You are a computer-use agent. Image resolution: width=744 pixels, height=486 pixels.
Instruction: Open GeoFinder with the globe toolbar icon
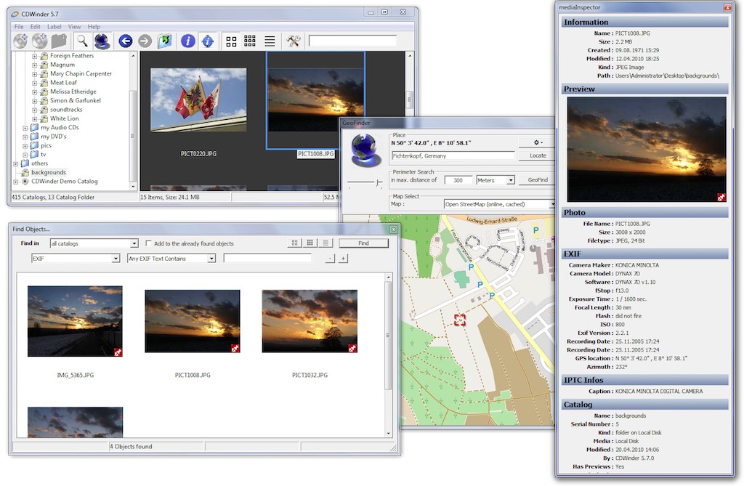click(x=102, y=41)
